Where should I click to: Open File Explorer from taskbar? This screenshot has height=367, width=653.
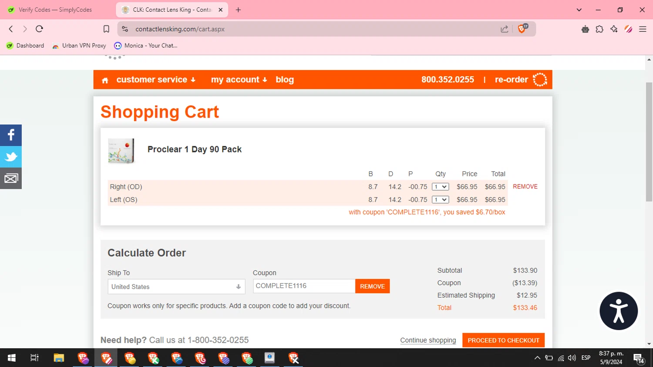[59, 358]
